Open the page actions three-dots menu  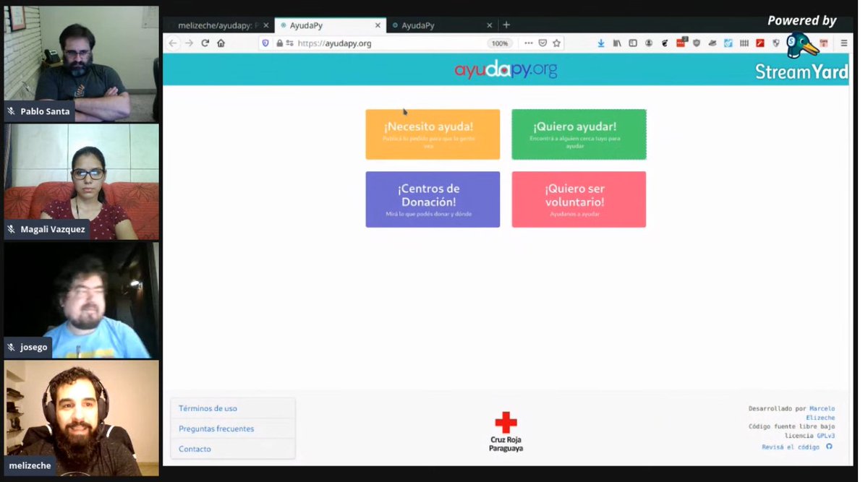pos(529,43)
